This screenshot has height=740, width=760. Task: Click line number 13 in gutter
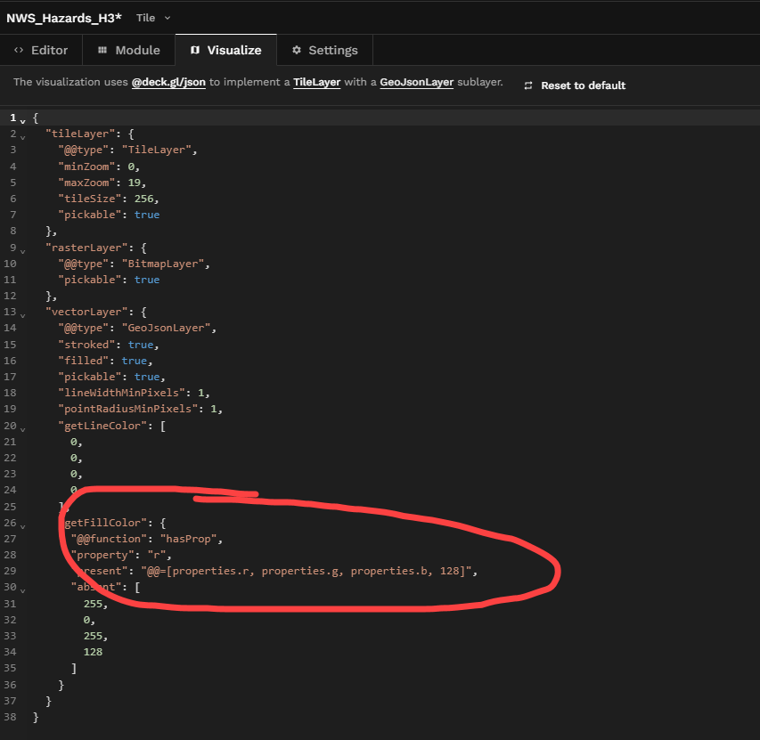[10, 312]
